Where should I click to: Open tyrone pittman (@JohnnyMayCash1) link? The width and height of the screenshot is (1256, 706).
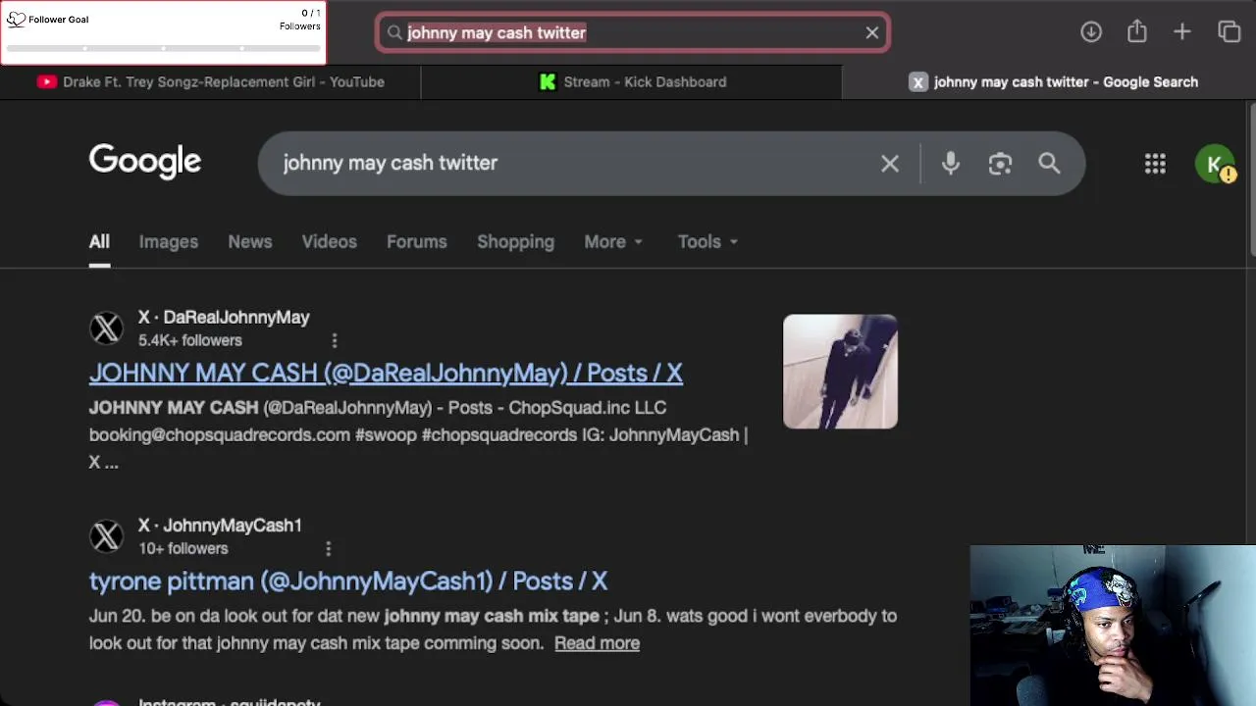tap(348, 581)
